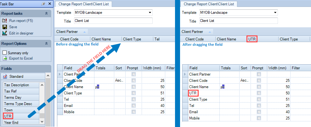The image size is (311, 127).
Task: Select the Standard fields group button
Action: point(23,76)
